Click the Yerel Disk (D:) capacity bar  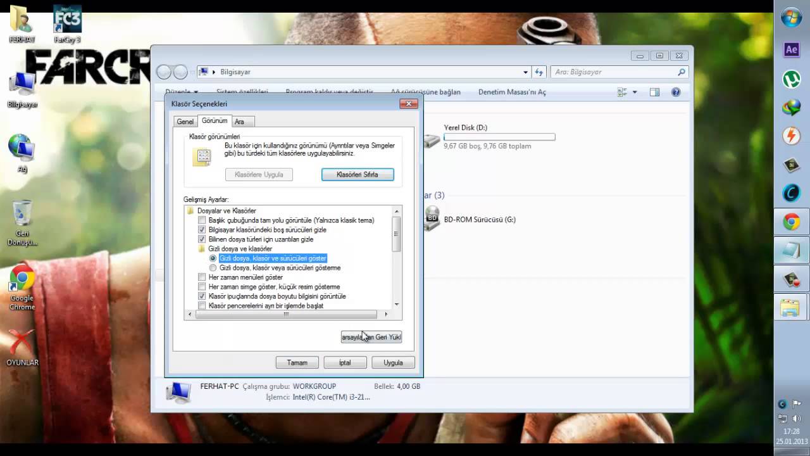499,137
